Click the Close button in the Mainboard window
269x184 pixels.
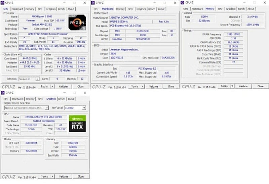tap(171, 86)
